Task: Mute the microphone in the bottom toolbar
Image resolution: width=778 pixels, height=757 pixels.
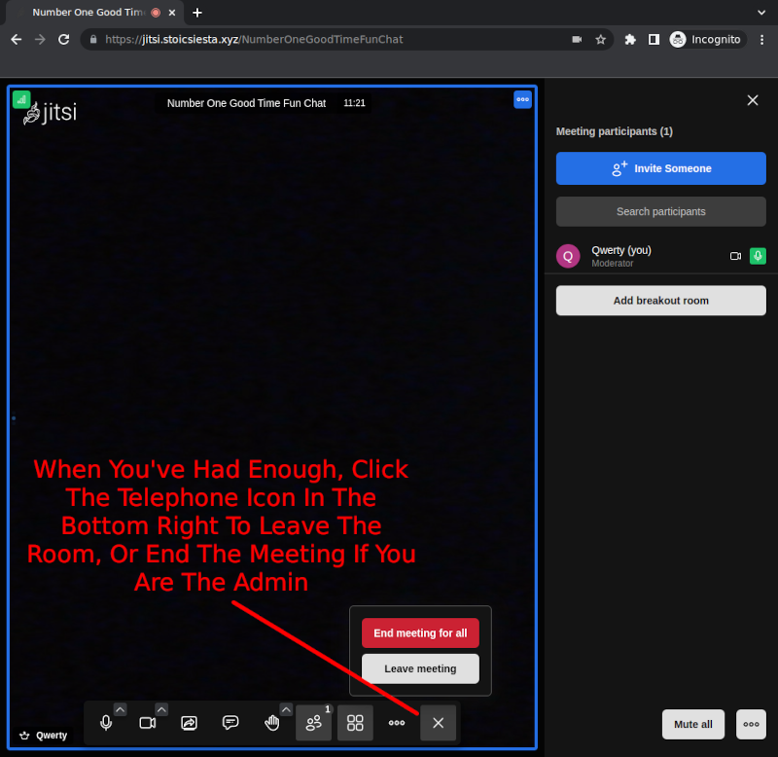Action: [x=106, y=723]
